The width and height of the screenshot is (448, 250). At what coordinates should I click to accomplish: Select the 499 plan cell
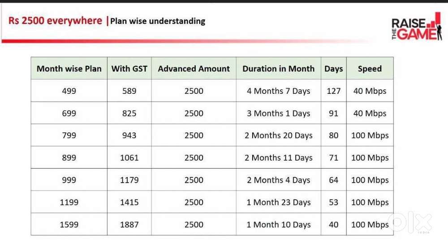(69, 91)
